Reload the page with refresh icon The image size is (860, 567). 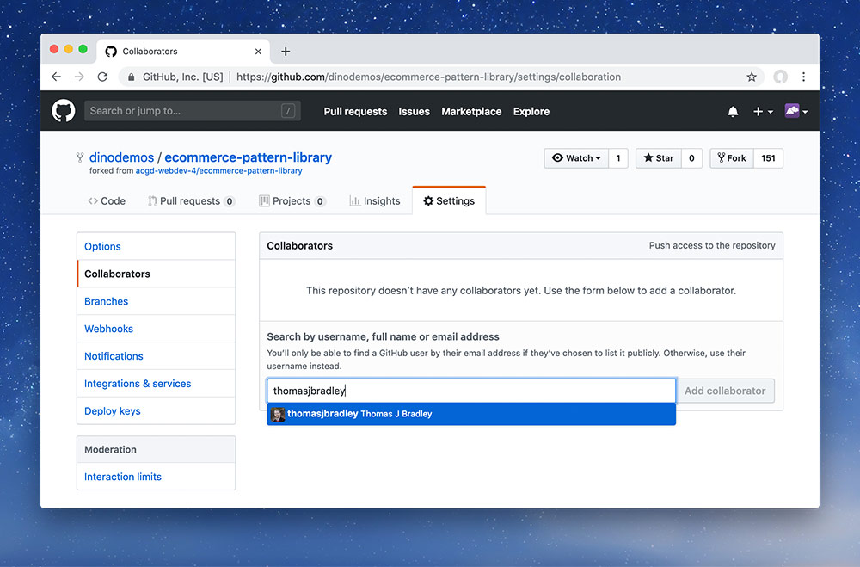[102, 77]
